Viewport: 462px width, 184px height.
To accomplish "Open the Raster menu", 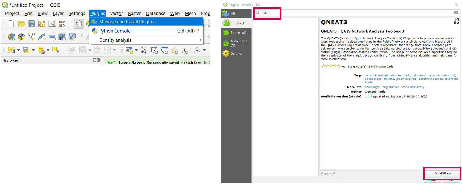I will [x=134, y=13].
